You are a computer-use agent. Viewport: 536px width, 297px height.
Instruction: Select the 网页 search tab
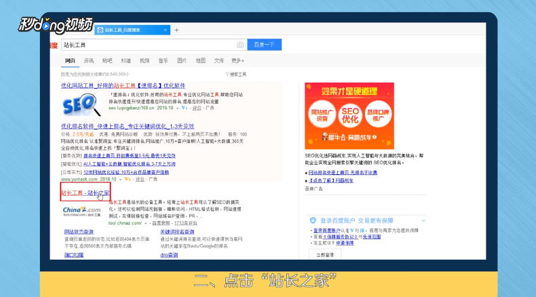(70, 60)
